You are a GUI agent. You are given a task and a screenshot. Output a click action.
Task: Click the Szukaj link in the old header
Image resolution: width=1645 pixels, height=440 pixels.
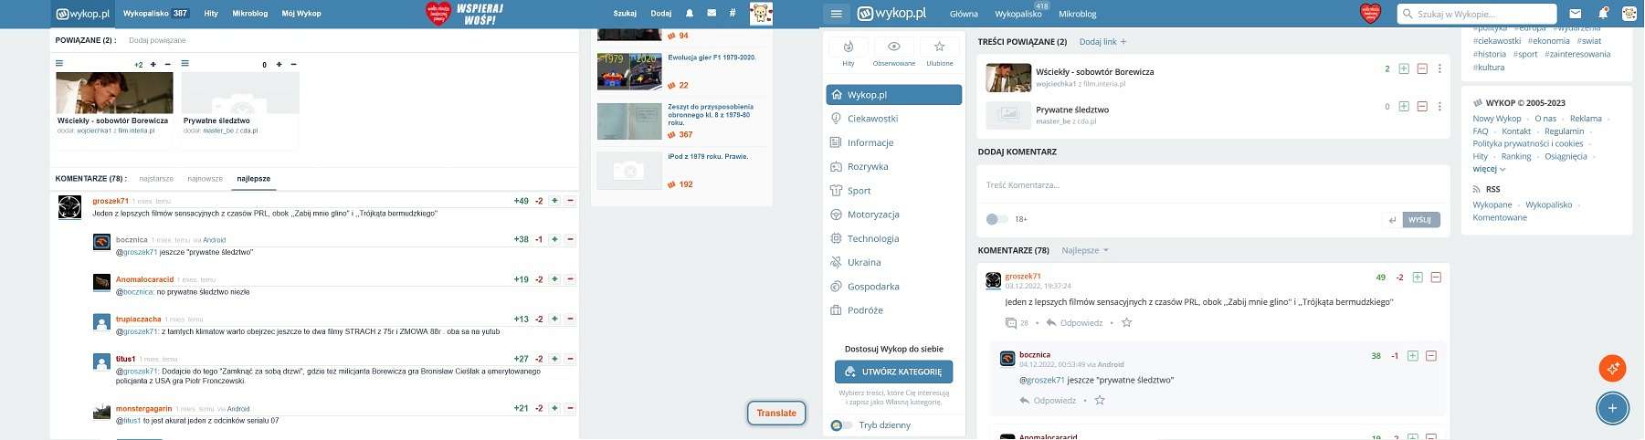tap(625, 14)
